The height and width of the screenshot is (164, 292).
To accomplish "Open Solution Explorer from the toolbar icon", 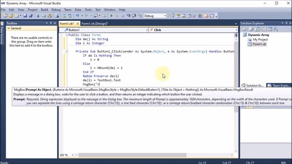I will click(x=172, y=16).
